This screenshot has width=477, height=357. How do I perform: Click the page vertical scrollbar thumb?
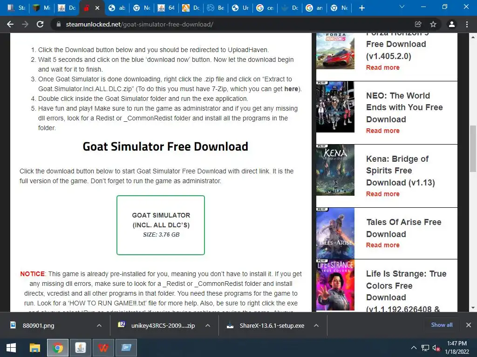tap(473, 148)
